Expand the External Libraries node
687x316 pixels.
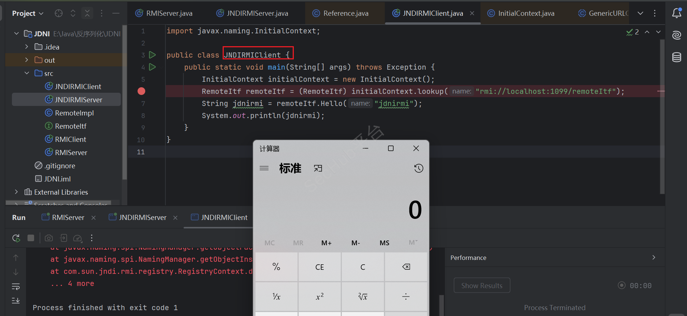click(16, 192)
